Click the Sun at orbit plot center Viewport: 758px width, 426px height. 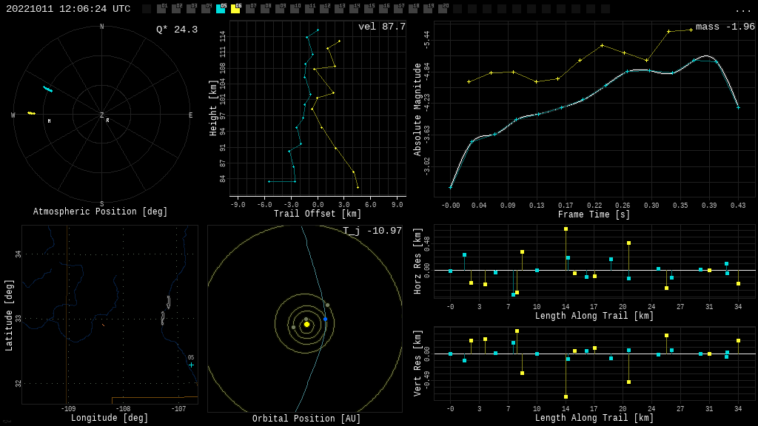pyautogui.click(x=306, y=325)
